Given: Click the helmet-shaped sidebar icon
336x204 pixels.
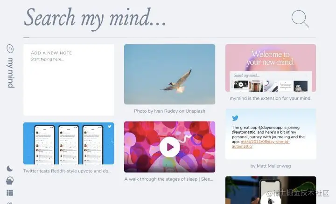Looking at the screenshot, I should point(10,181).
